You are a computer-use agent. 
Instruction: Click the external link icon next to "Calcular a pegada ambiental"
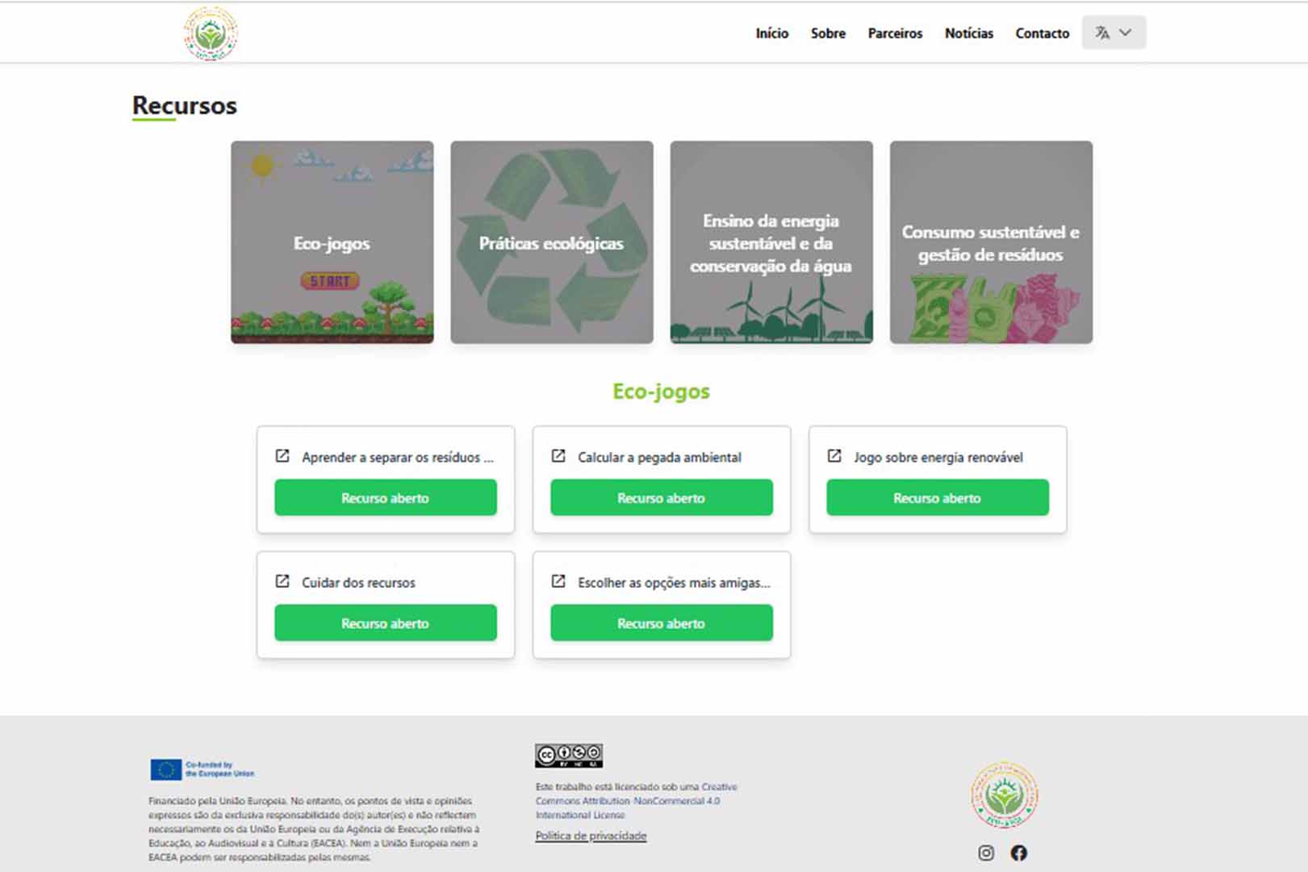point(558,456)
